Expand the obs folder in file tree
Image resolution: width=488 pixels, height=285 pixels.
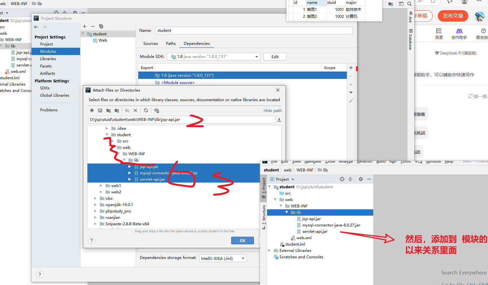click(95, 198)
